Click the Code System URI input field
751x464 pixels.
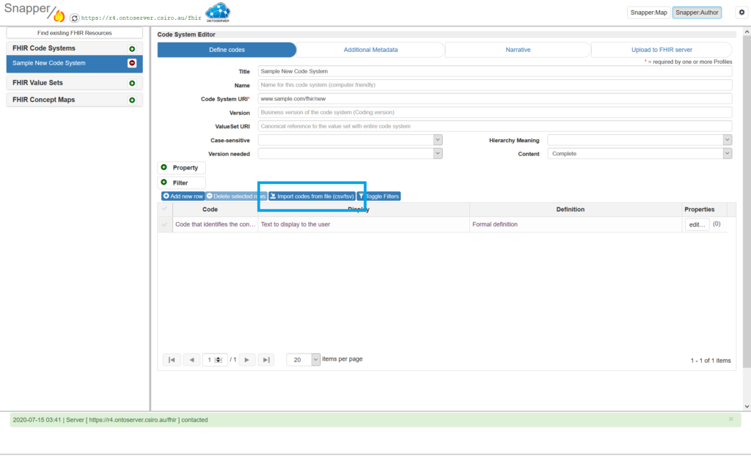coord(494,98)
